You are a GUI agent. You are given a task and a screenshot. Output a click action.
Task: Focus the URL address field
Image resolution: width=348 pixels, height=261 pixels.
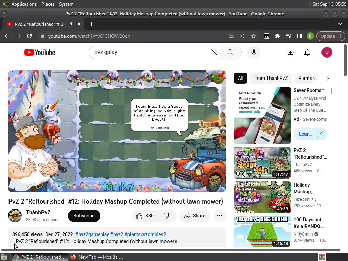(133, 36)
